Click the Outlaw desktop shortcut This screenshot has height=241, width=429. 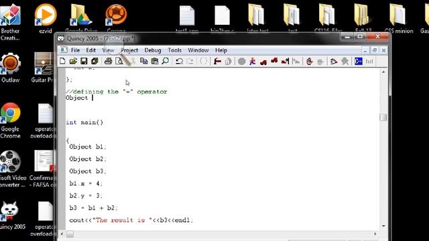[x=11, y=68]
